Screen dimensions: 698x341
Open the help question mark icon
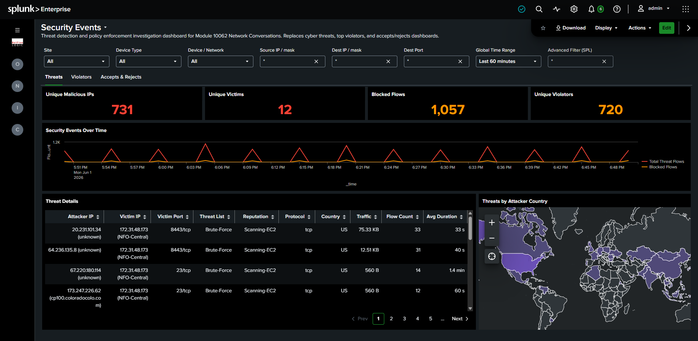click(617, 9)
